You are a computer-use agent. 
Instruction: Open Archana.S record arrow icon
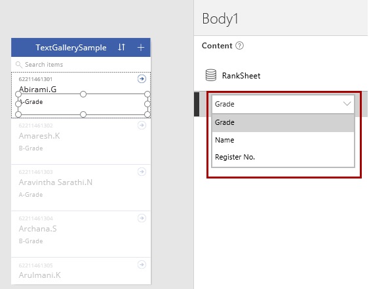[142, 218]
